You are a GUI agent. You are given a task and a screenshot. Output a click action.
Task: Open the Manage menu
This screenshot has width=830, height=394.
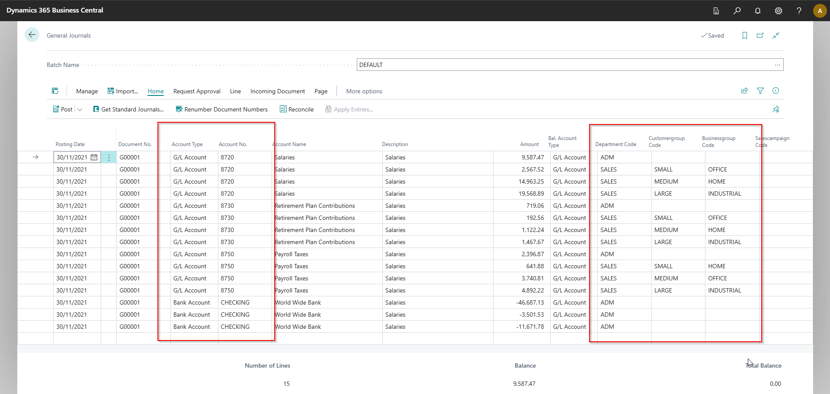coord(87,91)
